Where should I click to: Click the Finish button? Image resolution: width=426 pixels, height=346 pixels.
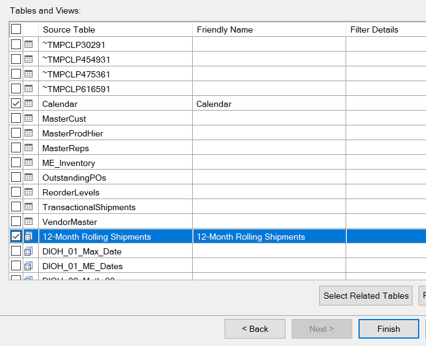click(388, 329)
